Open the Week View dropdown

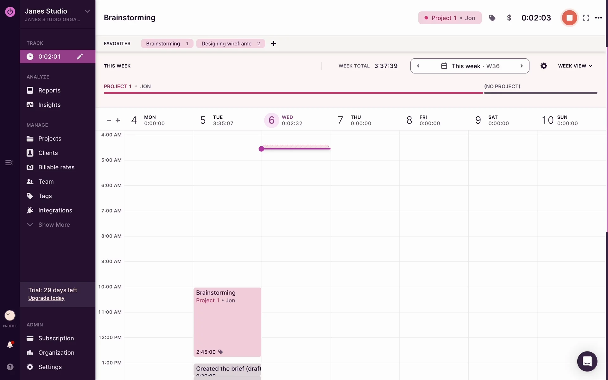pyautogui.click(x=575, y=66)
